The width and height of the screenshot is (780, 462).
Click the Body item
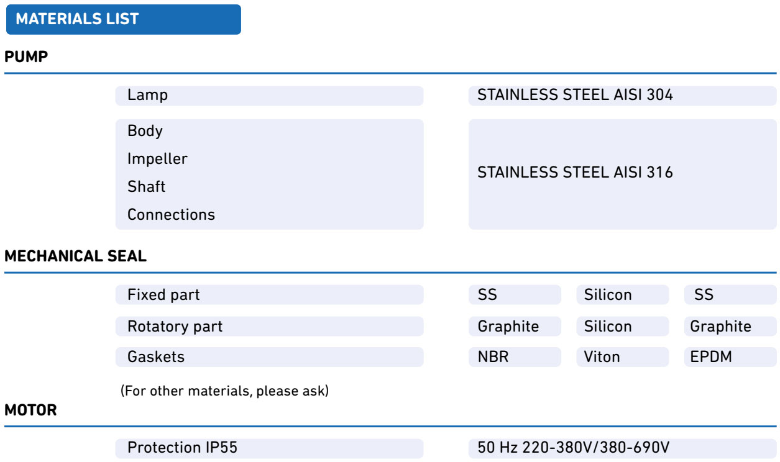tap(145, 131)
